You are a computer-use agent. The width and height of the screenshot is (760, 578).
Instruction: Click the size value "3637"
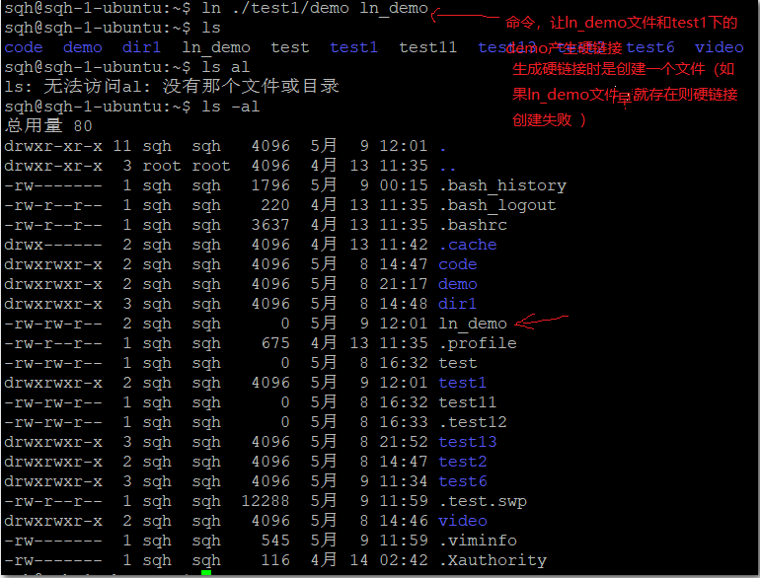point(270,225)
